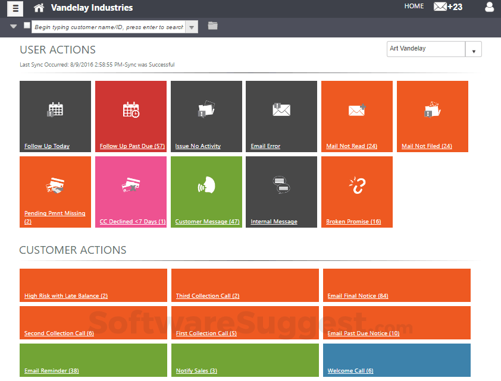Select the Welcome Call (6) blue tile
The height and width of the screenshot is (381, 501).
pos(396,360)
